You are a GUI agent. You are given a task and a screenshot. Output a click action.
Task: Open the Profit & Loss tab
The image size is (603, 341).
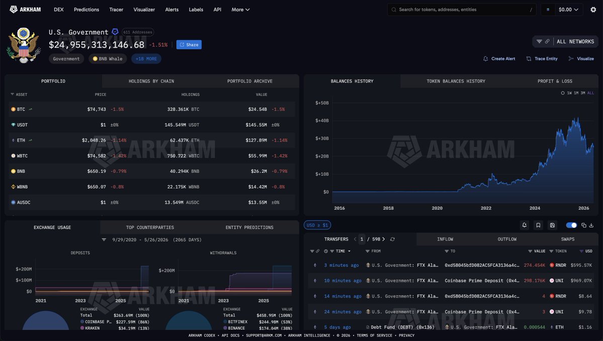point(555,81)
